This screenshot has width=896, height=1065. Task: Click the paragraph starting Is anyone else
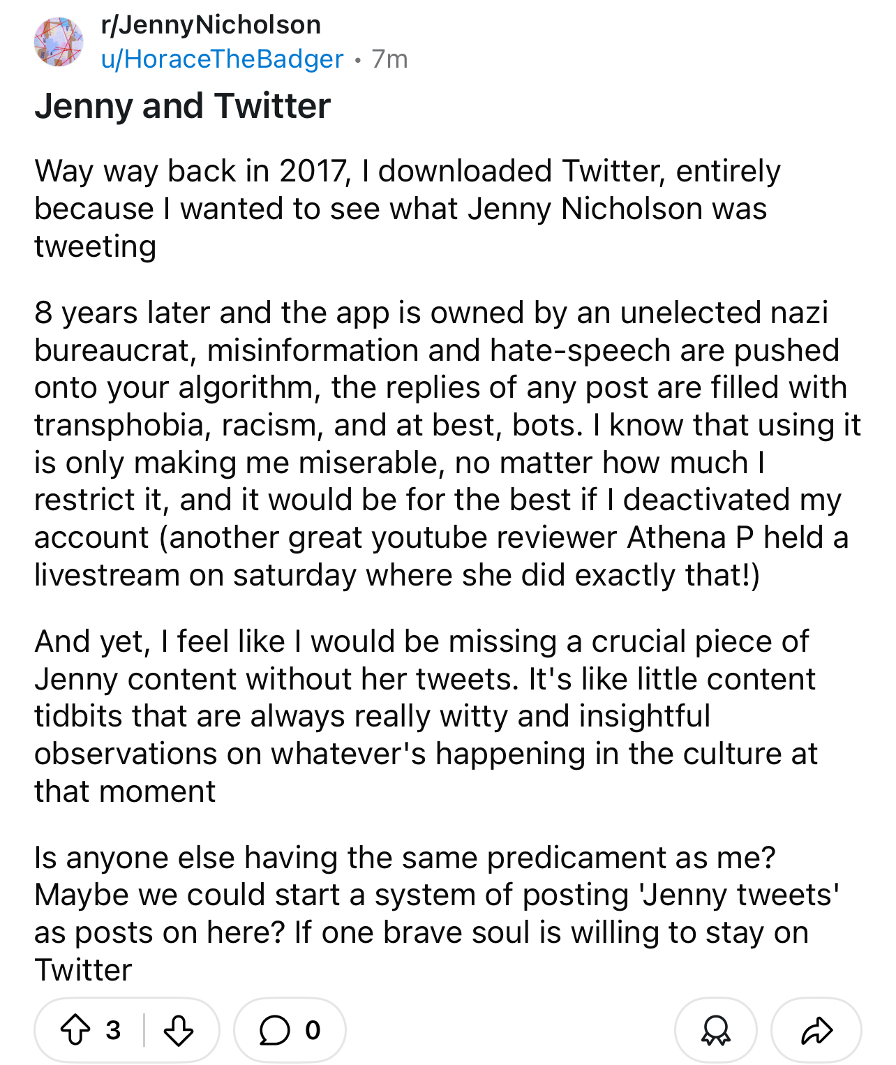pyautogui.click(x=437, y=914)
